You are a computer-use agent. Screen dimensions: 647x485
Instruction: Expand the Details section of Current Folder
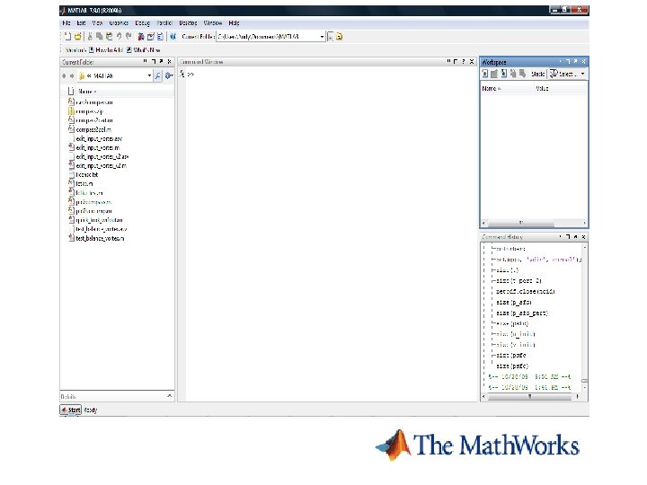click(169, 396)
